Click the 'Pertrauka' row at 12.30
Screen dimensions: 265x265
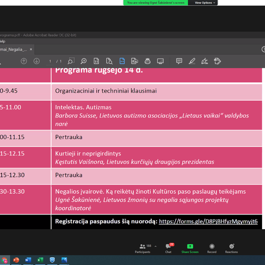click(157, 176)
